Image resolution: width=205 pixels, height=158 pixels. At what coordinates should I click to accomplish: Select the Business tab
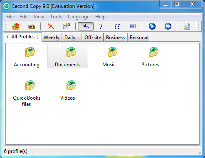115,38
